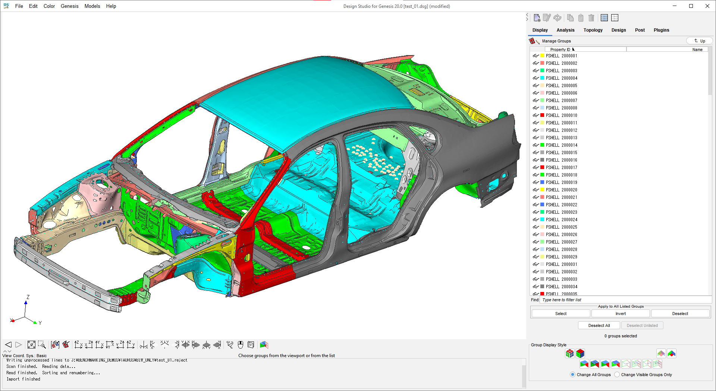Screen dimensions: 716x391
Task: Click the Deselect All button
Action: pos(599,325)
